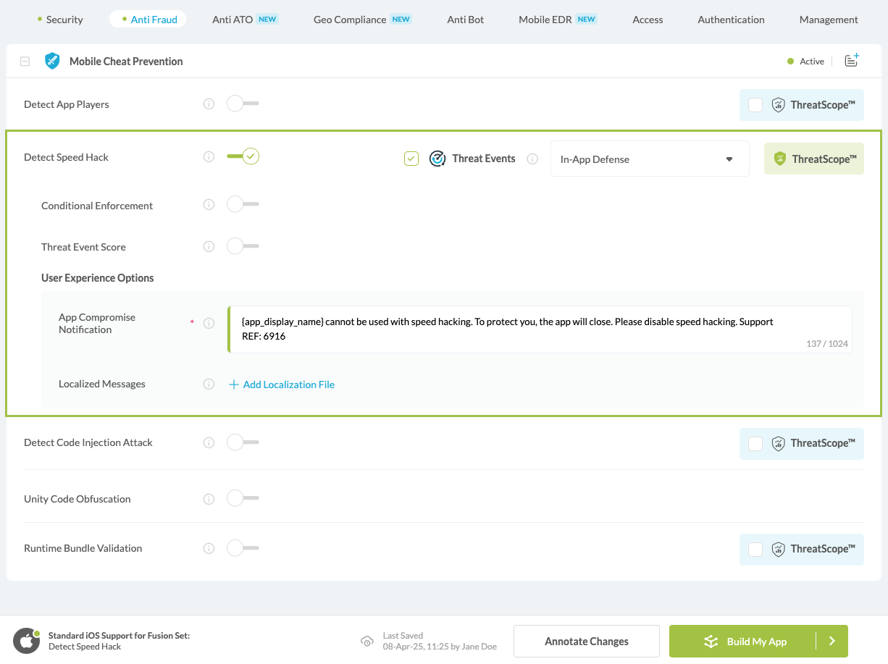This screenshot has height=664, width=888.
Task: Open the add notes icon beside Active
Action: (x=852, y=61)
